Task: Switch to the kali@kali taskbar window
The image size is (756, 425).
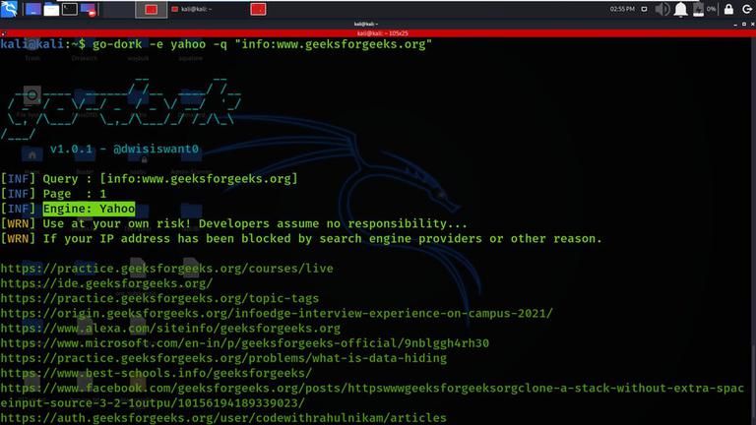Action: [x=192, y=9]
